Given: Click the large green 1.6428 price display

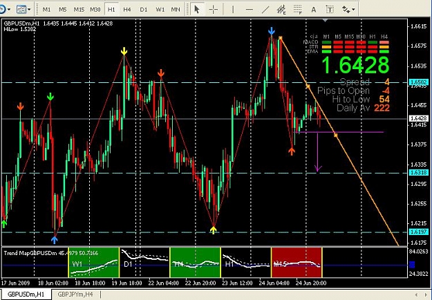Looking at the screenshot, I should tap(355, 65).
